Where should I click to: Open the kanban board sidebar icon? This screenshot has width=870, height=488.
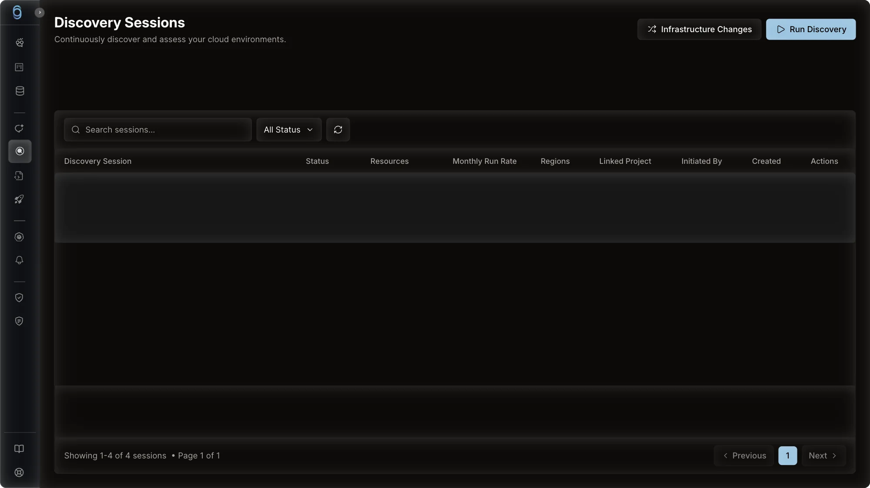pyautogui.click(x=20, y=67)
